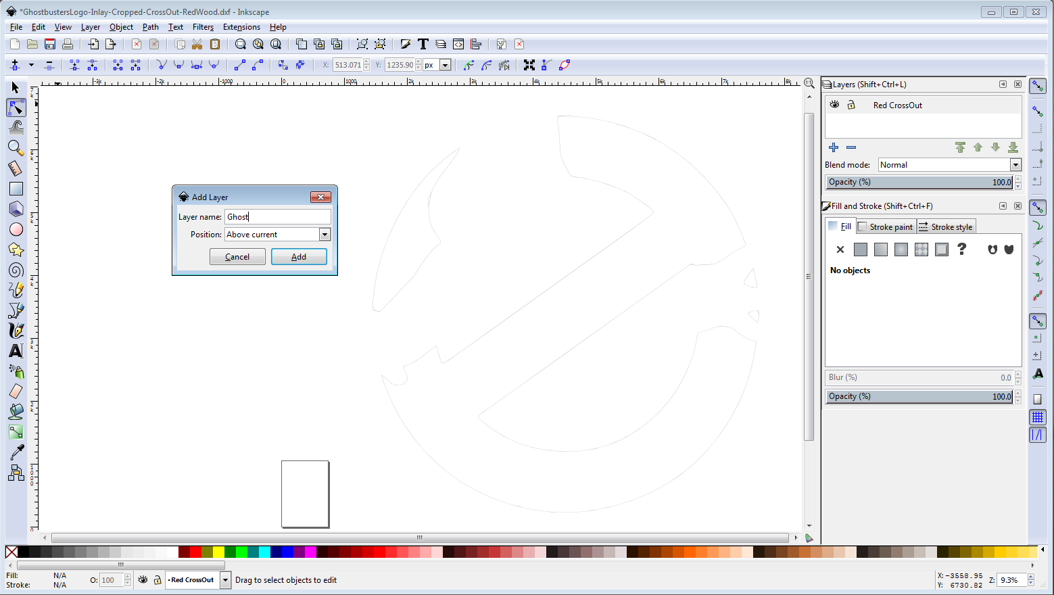1054x595 pixels.
Task: Select the Spiral tool
Action: (15, 269)
